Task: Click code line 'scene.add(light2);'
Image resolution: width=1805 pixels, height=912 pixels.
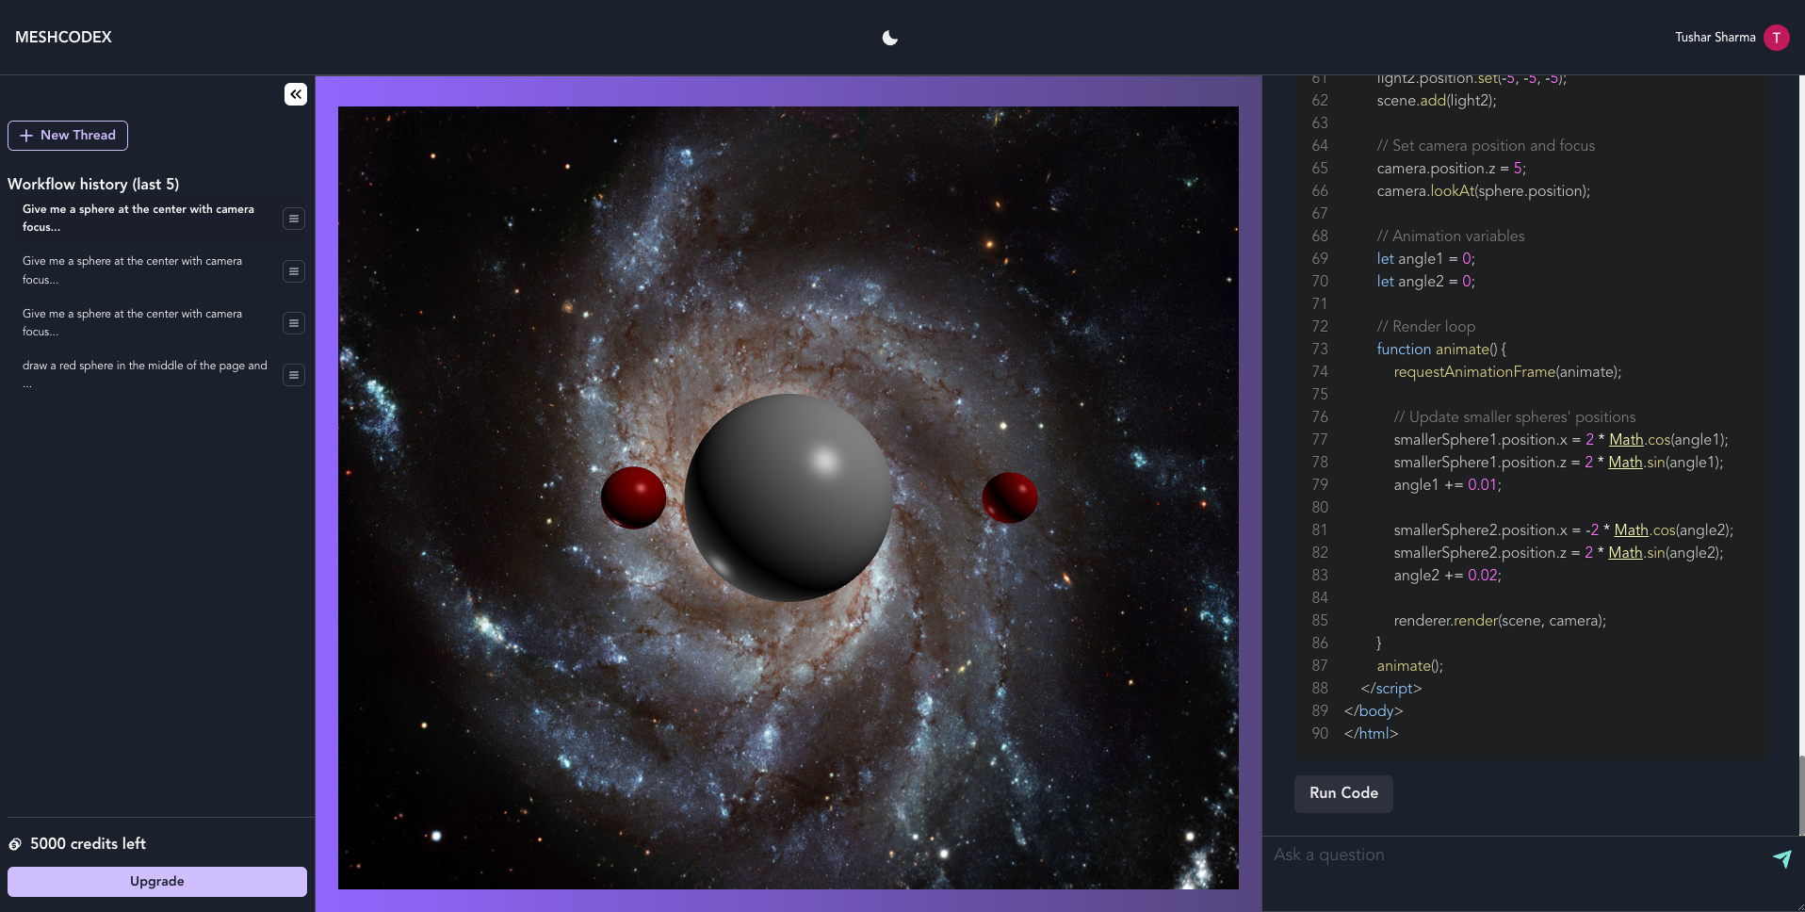Action: pyautogui.click(x=1436, y=101)
